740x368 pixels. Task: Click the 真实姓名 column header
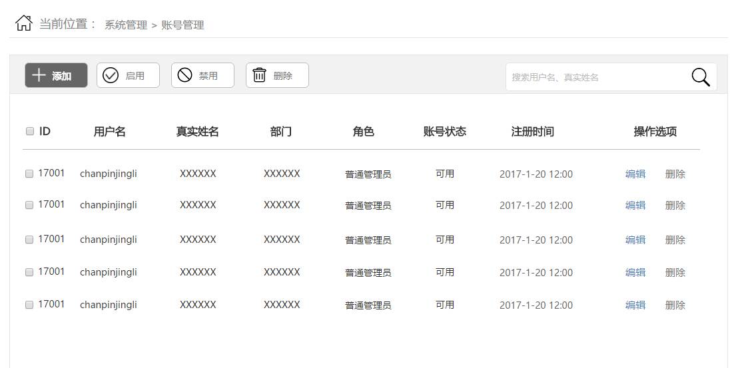198,132
